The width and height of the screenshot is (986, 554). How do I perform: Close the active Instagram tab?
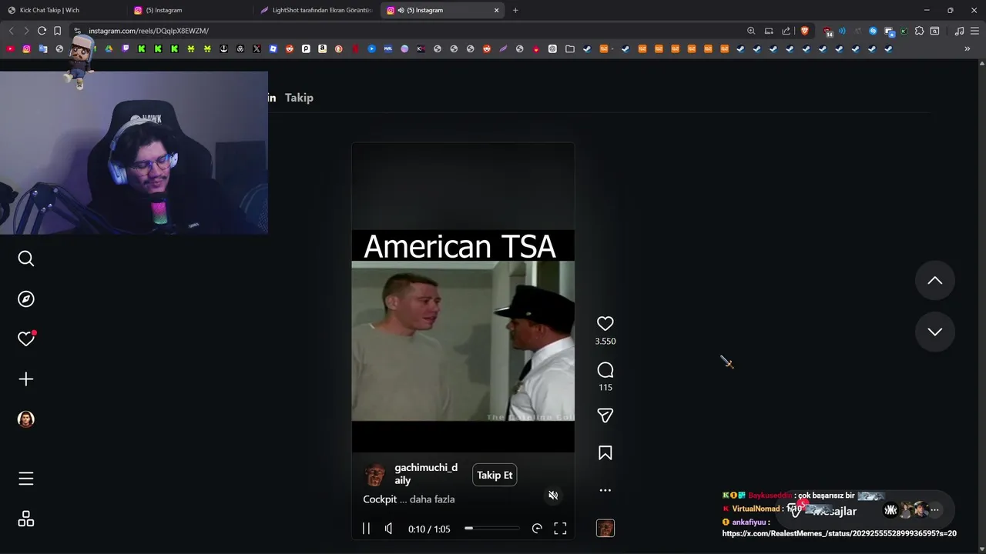pyautogui.click(x=497, y=10)
